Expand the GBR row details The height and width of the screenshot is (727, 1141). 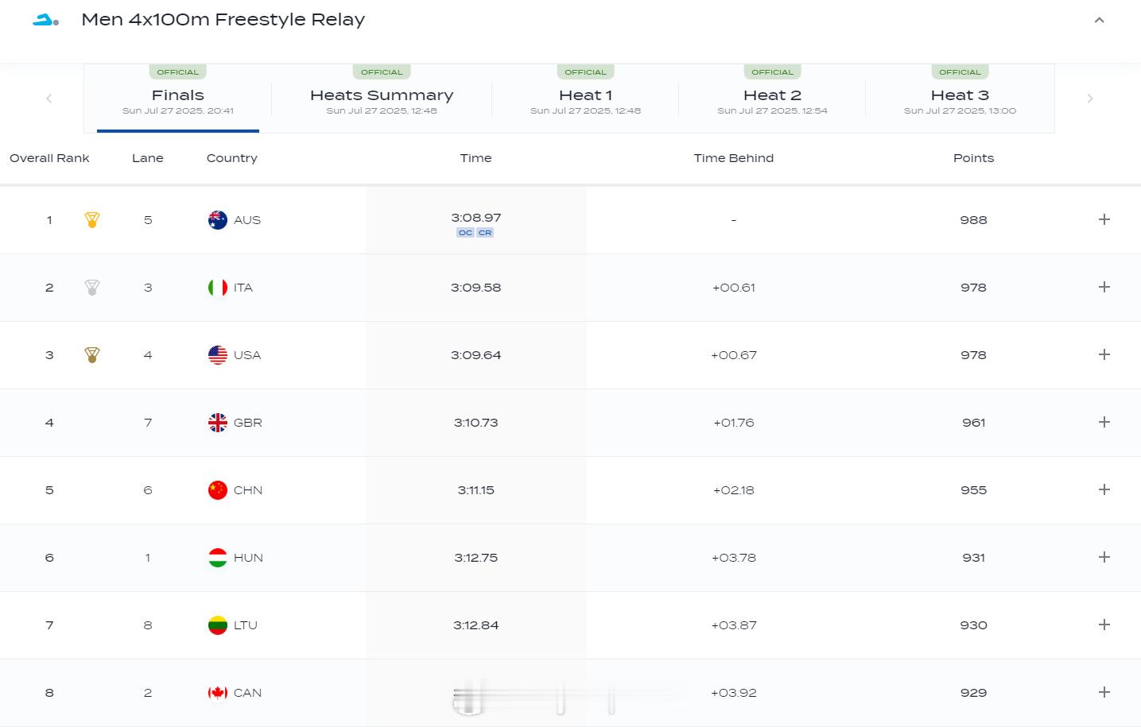click(x=1104, y=422)
